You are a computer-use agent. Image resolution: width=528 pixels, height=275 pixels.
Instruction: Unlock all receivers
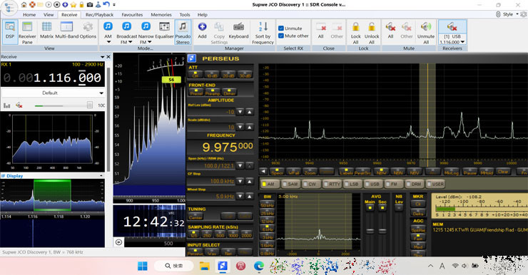372,33
